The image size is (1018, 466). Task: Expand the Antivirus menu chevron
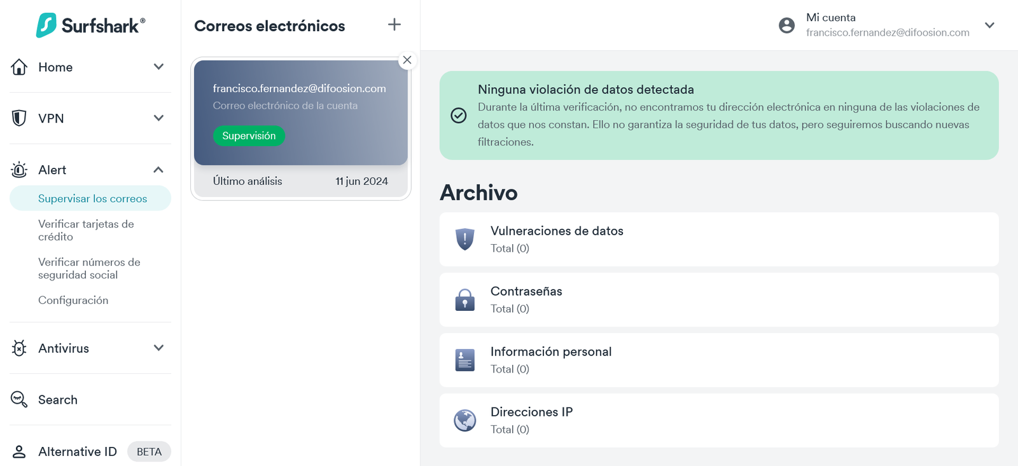coord(158,348)
